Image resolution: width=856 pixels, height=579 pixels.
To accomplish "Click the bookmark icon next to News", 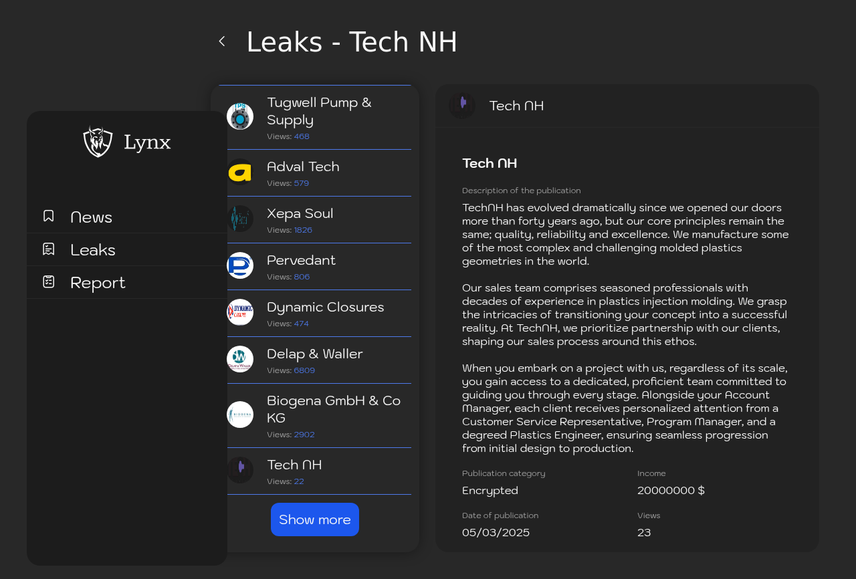I will (49, 216).
